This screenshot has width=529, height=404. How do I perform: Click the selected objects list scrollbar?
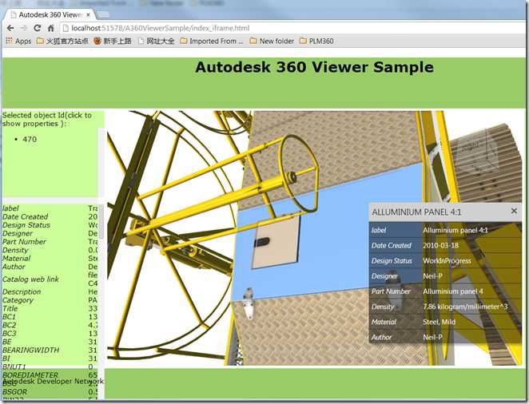coord(101,162)
